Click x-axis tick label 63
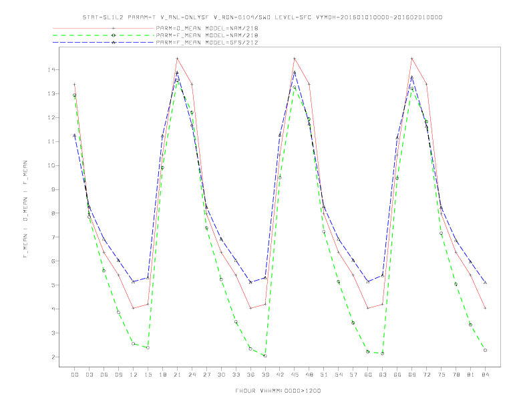 point(383,375)
